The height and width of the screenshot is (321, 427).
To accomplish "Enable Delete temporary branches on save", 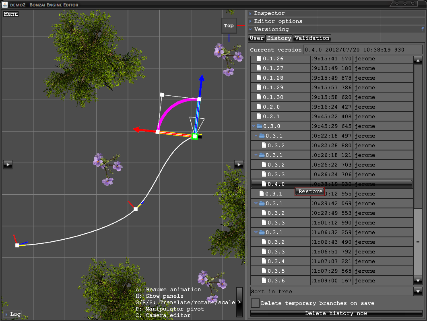I will click(255, 303).
